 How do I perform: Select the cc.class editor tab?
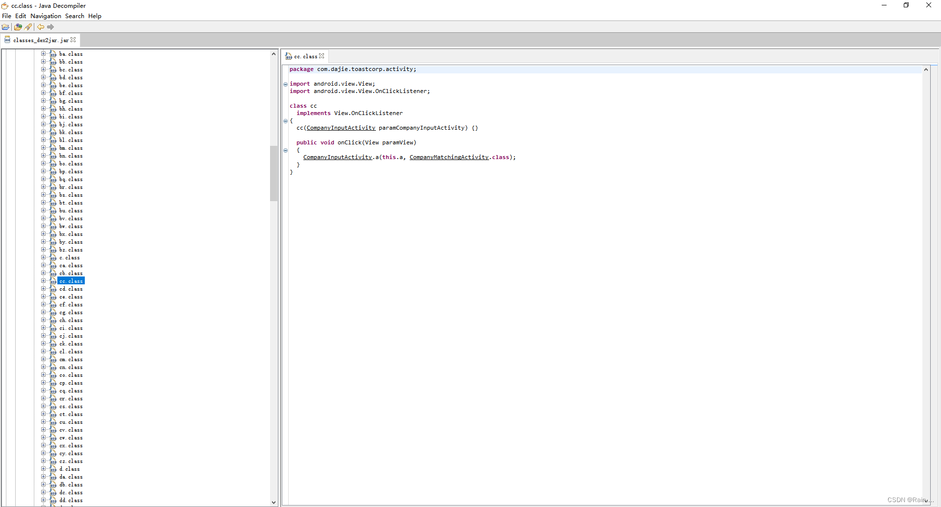[305, 56]
